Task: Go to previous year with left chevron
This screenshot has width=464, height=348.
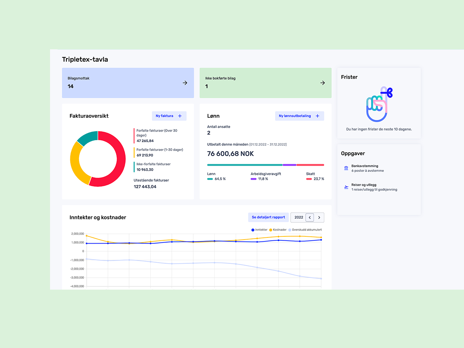Action: tap(310, 217)
